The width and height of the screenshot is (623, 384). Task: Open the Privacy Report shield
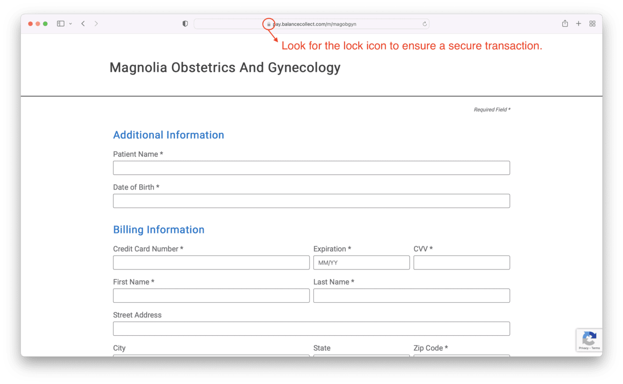click(x=184, y=23)
